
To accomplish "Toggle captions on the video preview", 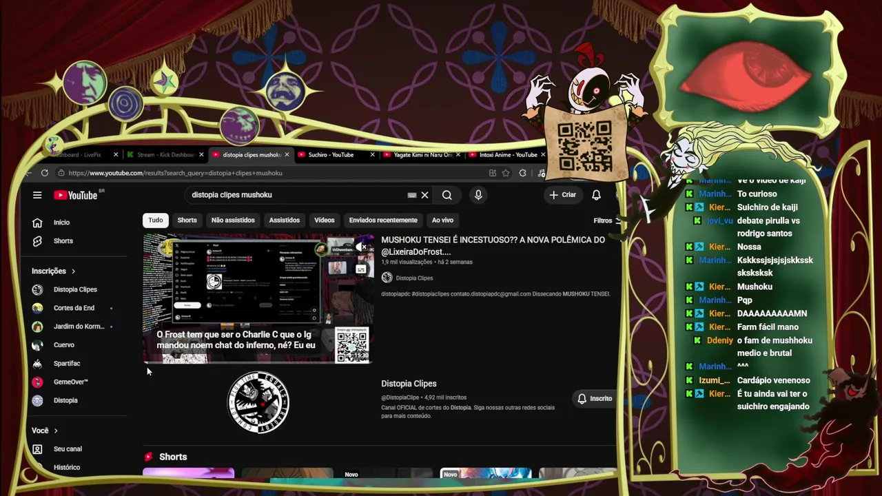I will (360, 269).
